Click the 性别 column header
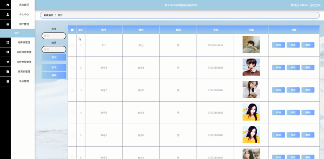Viewport: 324px width, 159px height. (x=178, y=30)
